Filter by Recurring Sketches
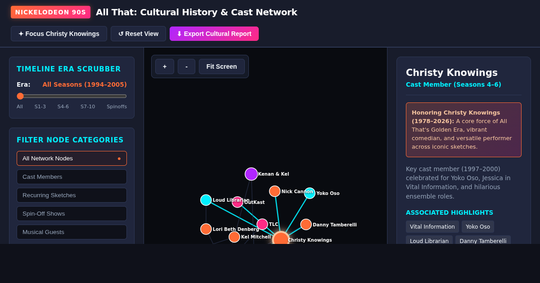The image size is (540, 283). click(x=72, y=195)
